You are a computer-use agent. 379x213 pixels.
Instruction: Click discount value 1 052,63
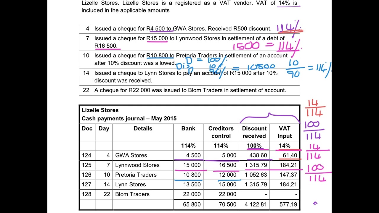point(256,175)
